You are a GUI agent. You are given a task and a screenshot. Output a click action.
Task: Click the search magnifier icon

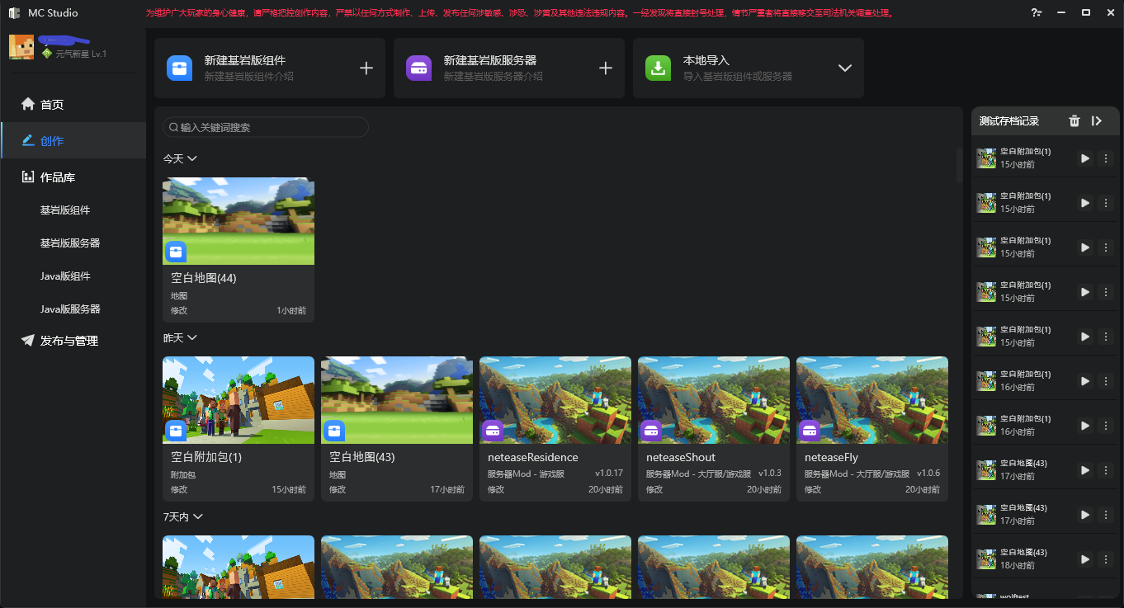click(x=174, y=127)
